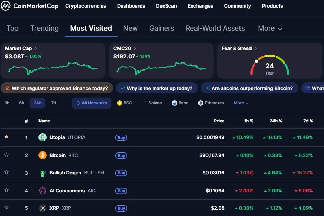Click the XRP coin logo icon
This screenshot has height=216, width=324.
tap(43, 208)
